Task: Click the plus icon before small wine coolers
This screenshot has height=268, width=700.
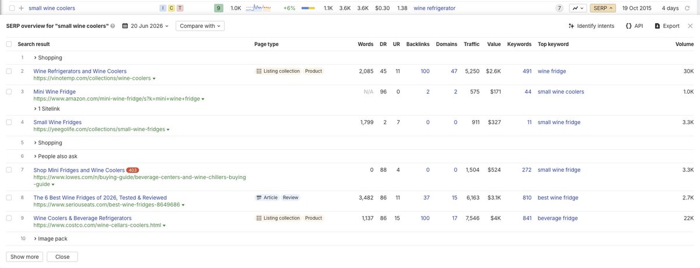Action: click(x=21, y=8)
